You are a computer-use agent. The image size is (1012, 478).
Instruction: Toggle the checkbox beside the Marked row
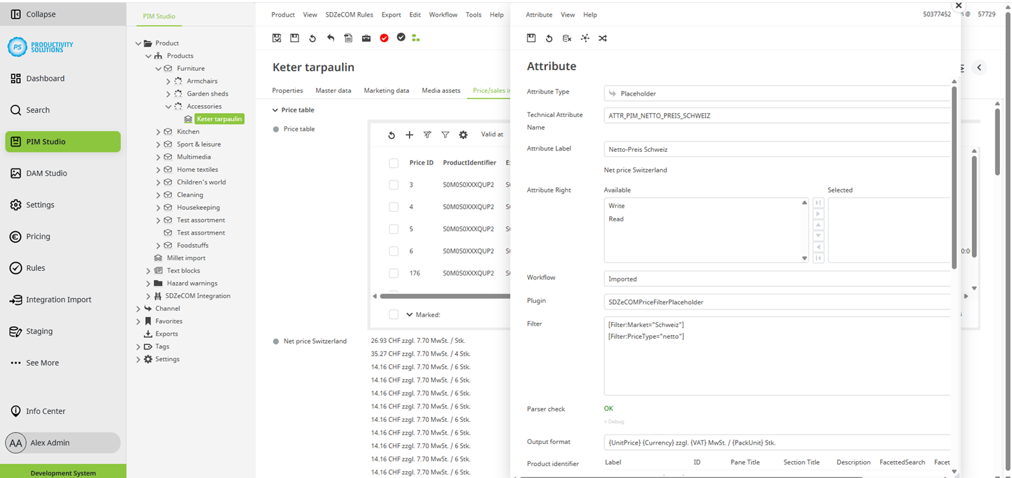[x=394, y=314]
